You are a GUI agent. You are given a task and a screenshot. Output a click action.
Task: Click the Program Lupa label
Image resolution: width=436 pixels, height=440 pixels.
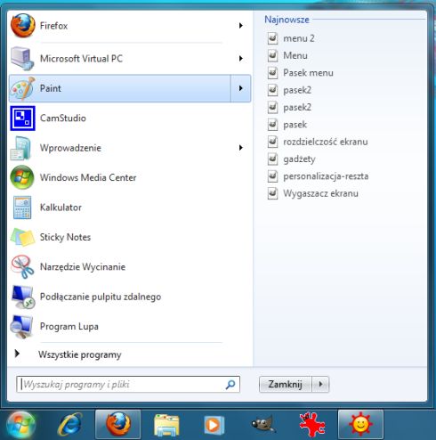coord(69,327)
